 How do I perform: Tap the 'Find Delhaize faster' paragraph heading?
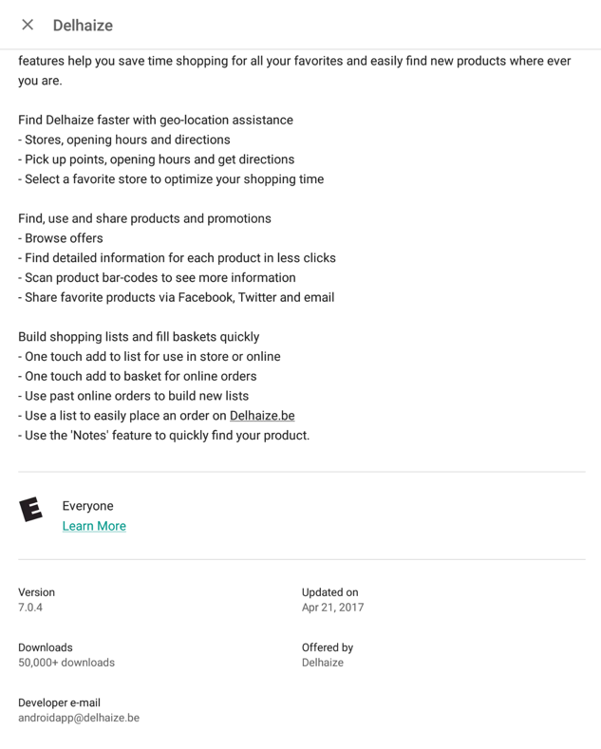(156, 121)
